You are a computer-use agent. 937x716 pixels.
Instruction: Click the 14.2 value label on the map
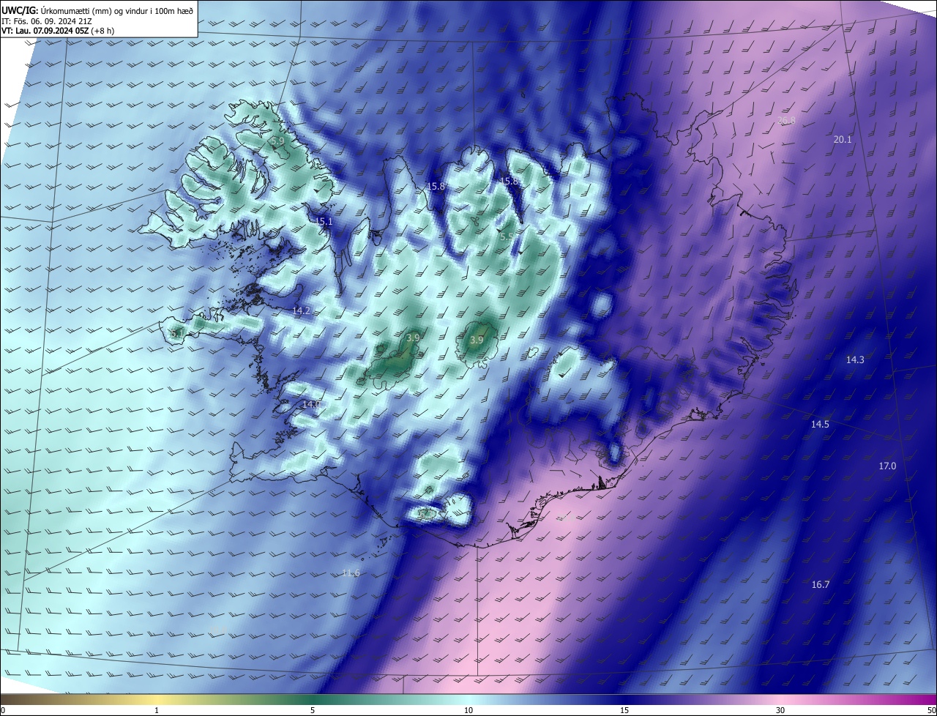click(x=302, y=311)
